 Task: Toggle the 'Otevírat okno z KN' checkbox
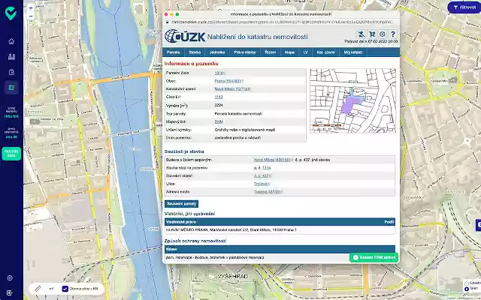(x=65, y=288)
